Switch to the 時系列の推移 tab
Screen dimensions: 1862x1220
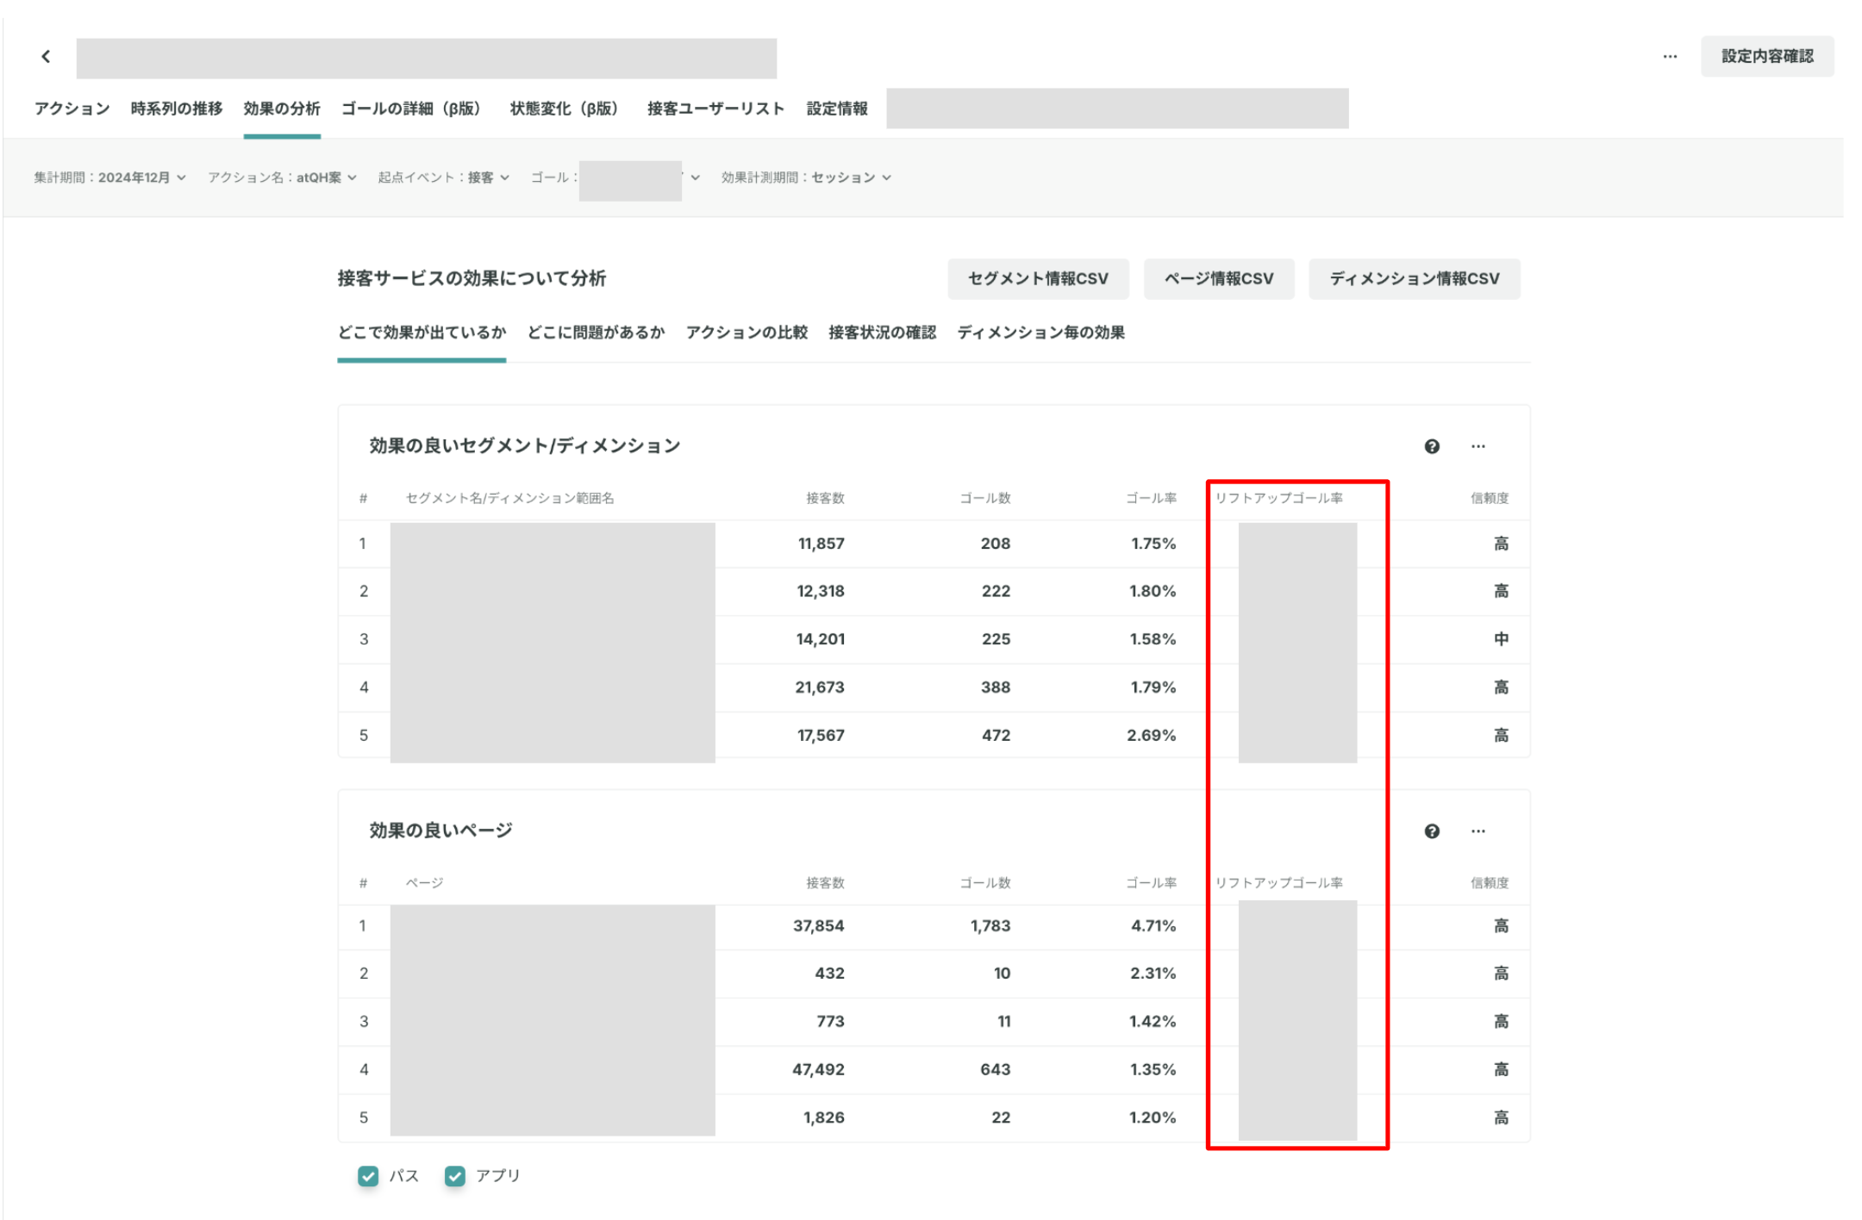(177, 109)
